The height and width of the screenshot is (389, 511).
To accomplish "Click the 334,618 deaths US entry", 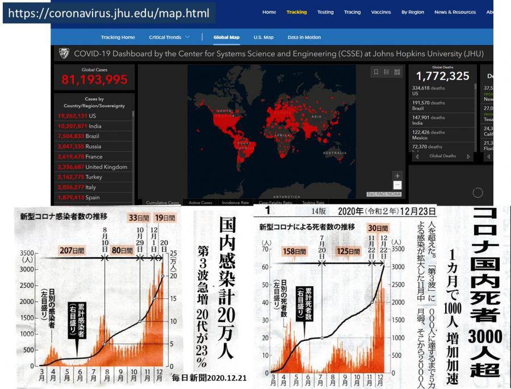I will tap(442, 91).
